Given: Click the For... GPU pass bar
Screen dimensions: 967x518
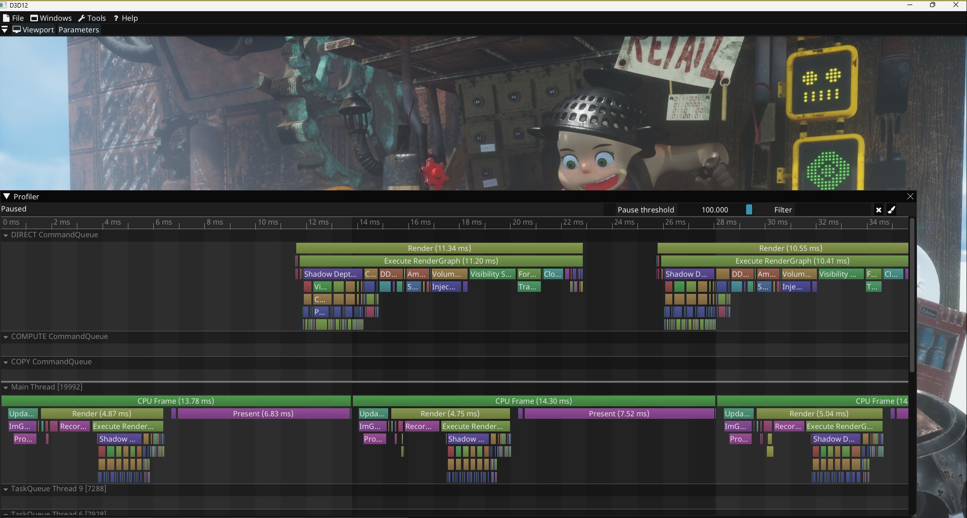Looking at the screenshot, I should click(x=529, y=274).
